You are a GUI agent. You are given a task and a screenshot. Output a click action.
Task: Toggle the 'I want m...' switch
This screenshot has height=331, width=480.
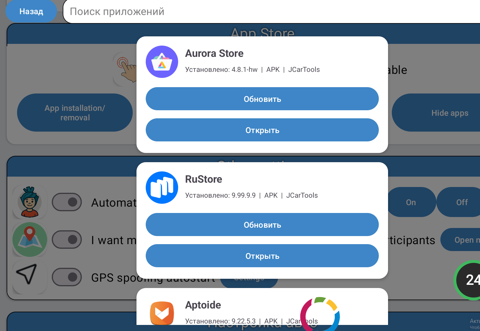pos(67,240)
